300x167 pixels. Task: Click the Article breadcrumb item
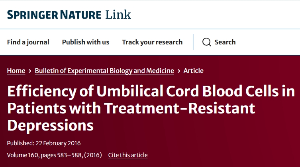coord(193,71)
